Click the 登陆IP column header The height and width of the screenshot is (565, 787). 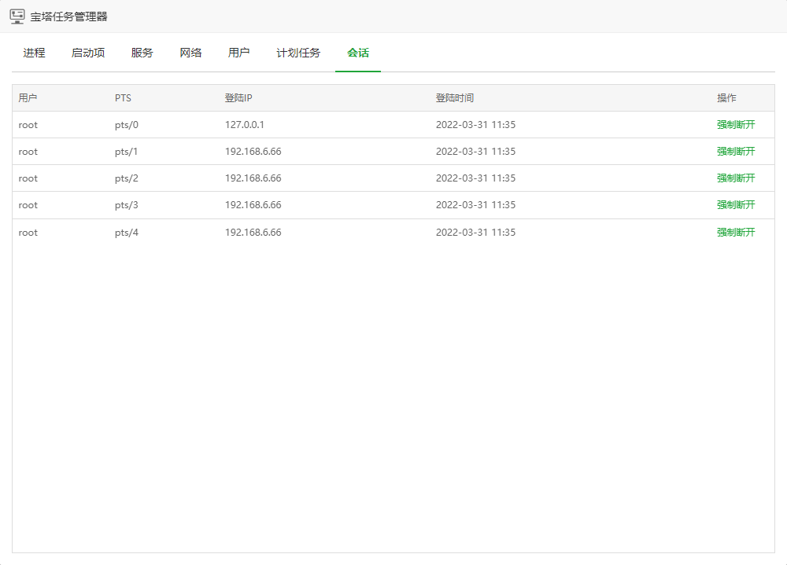pyautogui.click(x=238, y=98)
